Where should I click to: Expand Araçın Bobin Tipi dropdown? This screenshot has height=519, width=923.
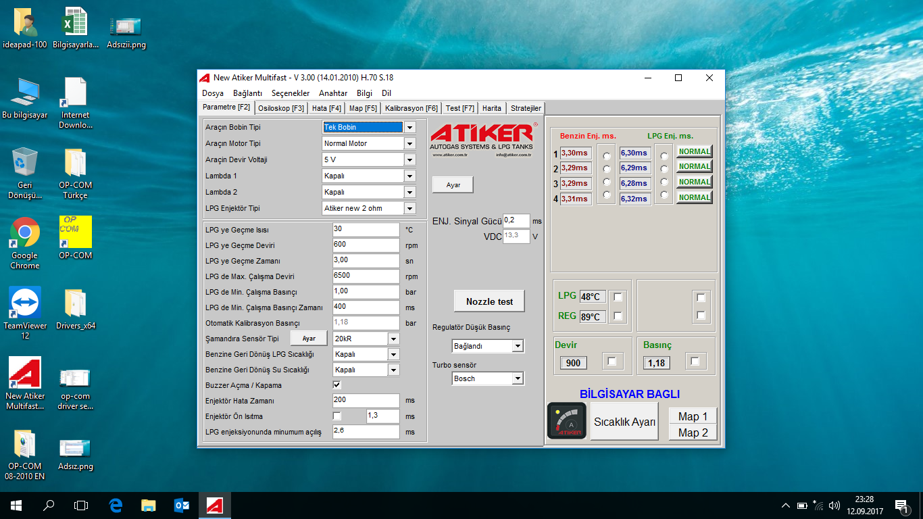click(x=409, y=127)
